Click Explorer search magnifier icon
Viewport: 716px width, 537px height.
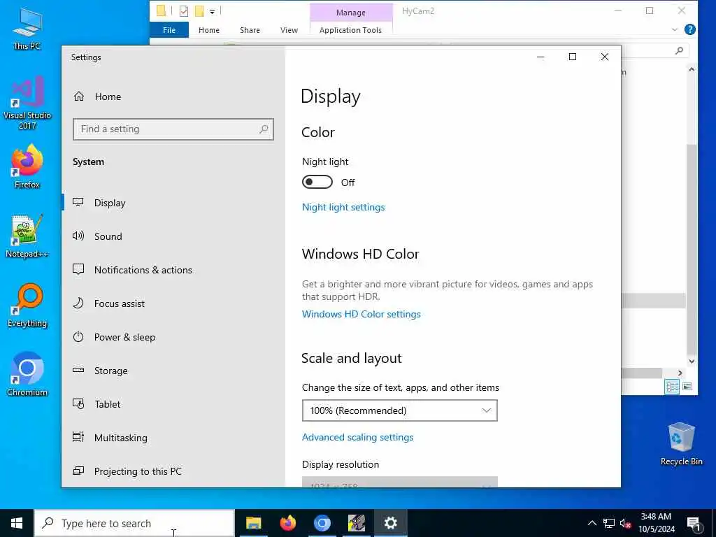point(679,50)
